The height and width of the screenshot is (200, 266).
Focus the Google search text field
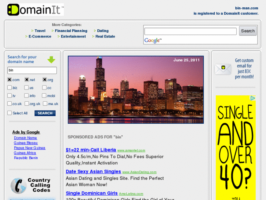pos(190,31)
